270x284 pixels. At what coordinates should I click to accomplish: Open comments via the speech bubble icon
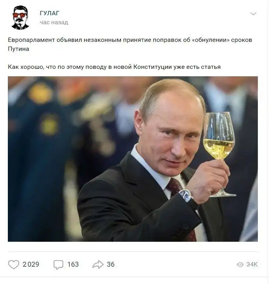(x=58, y=264)
